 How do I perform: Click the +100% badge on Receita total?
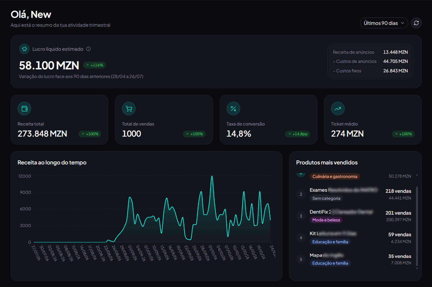point(90,134)
